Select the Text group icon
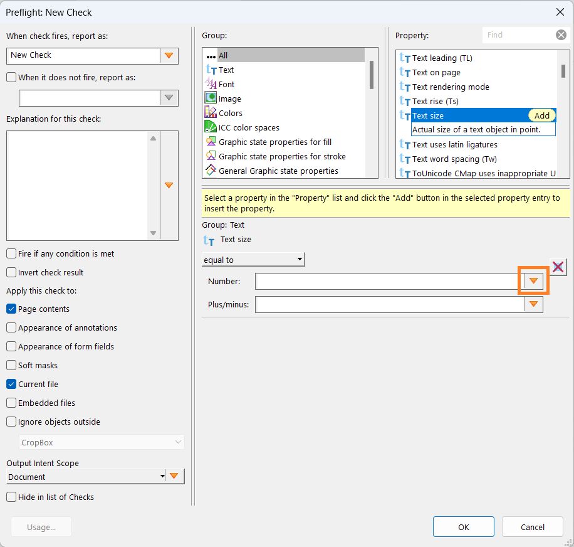Image resolution: width=574 pixels, height=547 pixels. click(211, 70)
